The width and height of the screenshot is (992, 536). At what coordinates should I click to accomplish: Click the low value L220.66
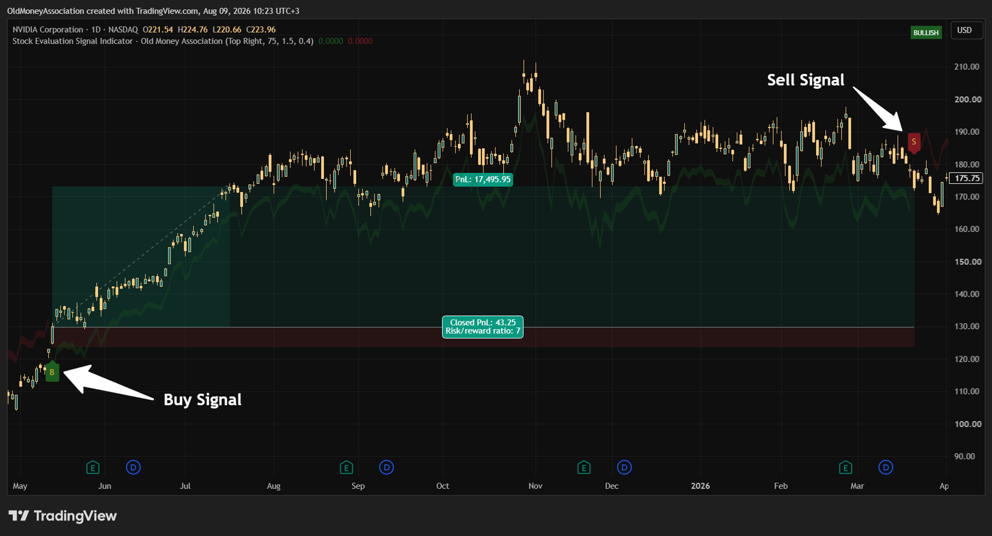[227, 29]
